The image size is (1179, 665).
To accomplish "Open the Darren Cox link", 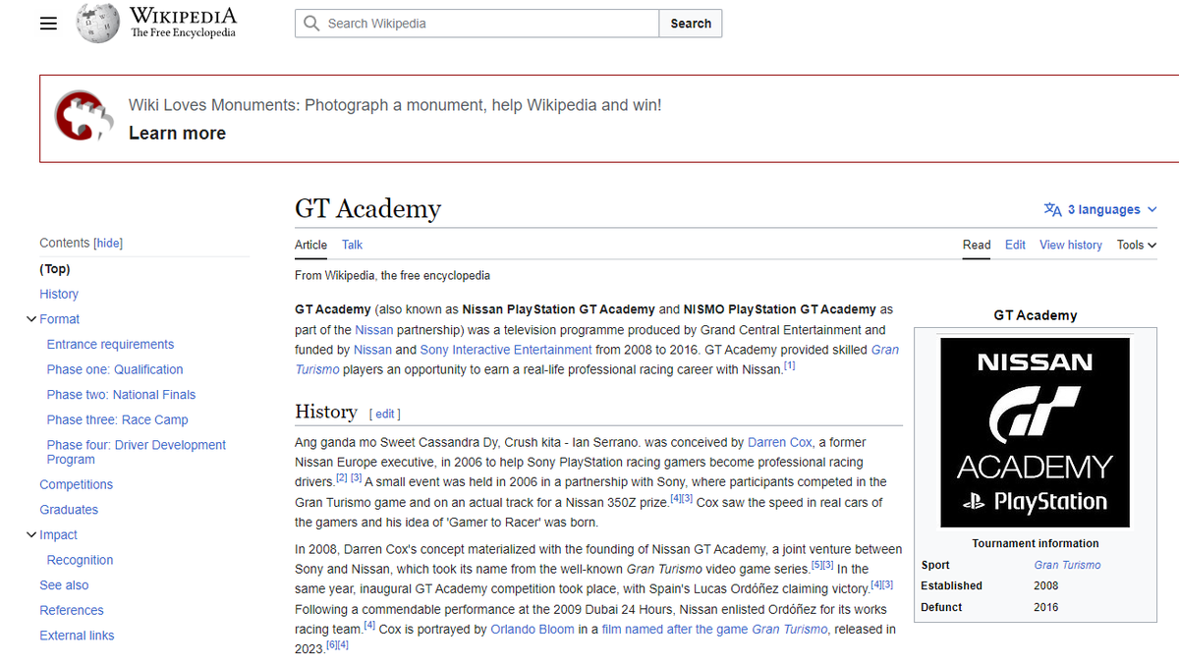I will pyautogui.click(x=780, y=443).
